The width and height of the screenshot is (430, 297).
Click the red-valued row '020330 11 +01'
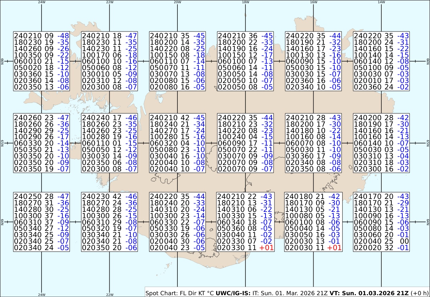(x=245, y=248)
